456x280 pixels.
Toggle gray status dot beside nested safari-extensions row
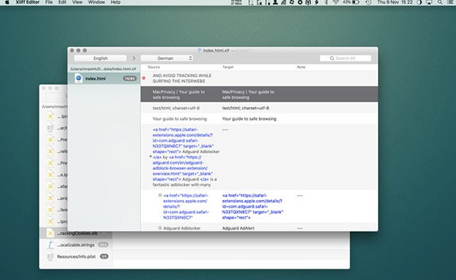[160, 195]
